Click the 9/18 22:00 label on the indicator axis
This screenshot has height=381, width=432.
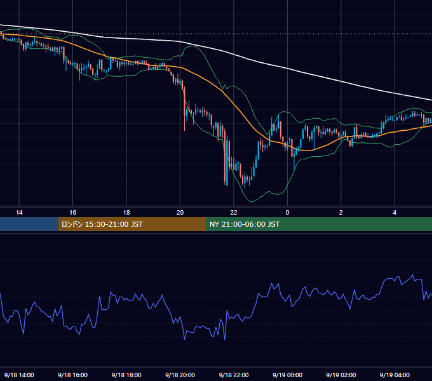[x=234, y=375]
